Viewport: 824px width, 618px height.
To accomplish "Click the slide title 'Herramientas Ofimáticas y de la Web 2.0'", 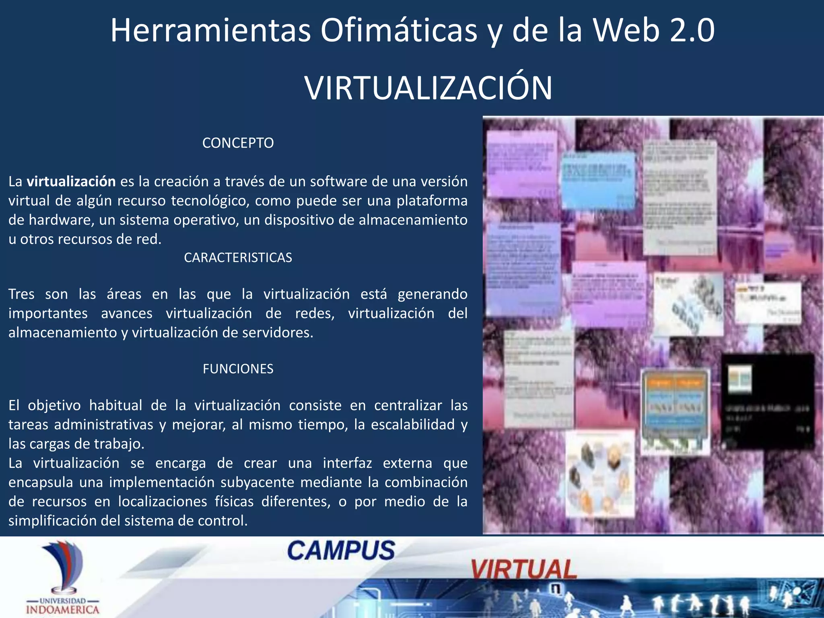I will coord(412,31).
